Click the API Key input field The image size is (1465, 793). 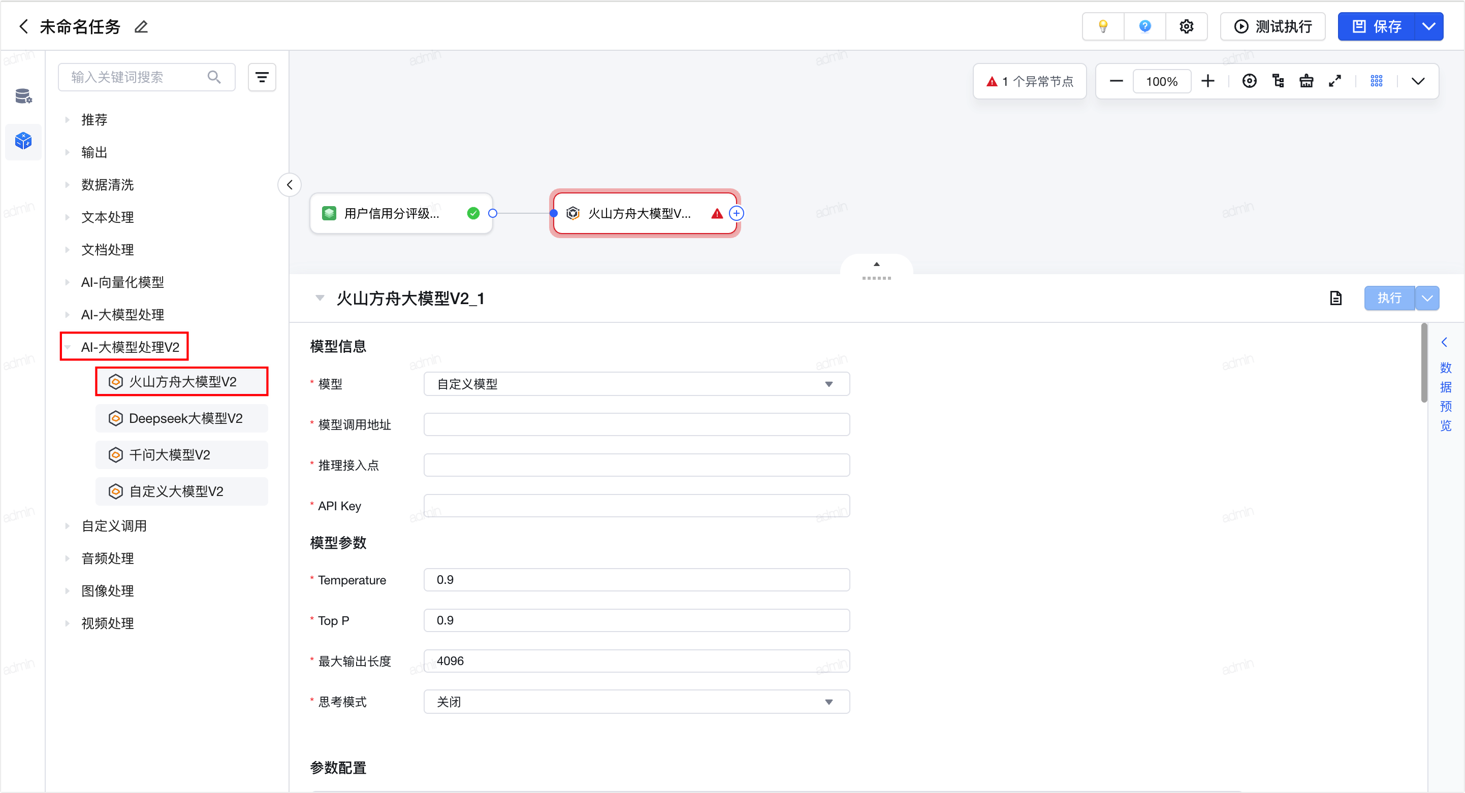point(637,505)
